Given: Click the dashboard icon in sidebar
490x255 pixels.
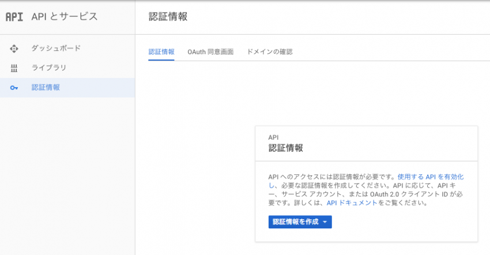Looking at the screenshot, I should tap(14, 48).
